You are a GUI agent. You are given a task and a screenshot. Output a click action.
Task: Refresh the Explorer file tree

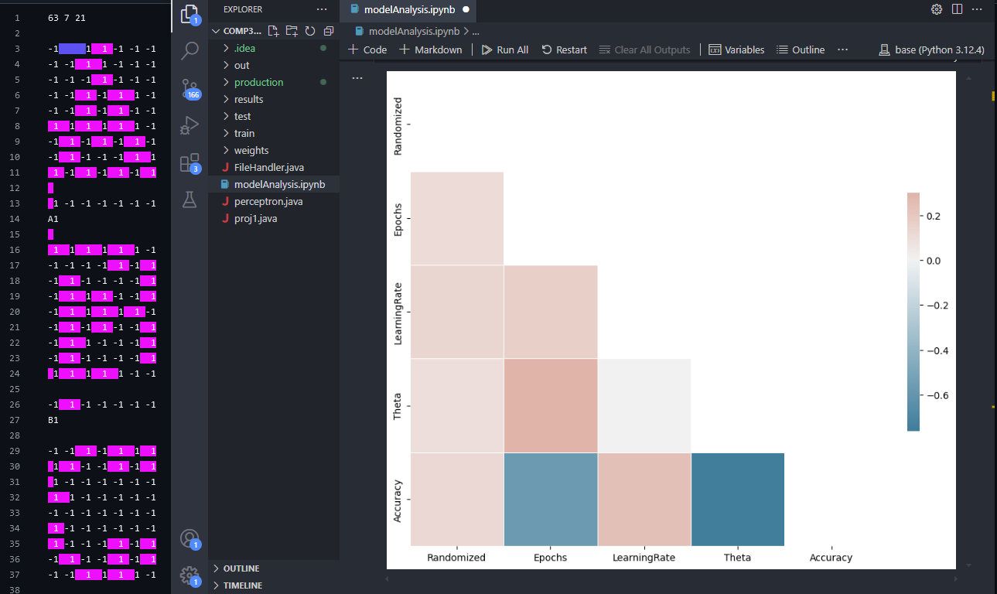(310, 31)
